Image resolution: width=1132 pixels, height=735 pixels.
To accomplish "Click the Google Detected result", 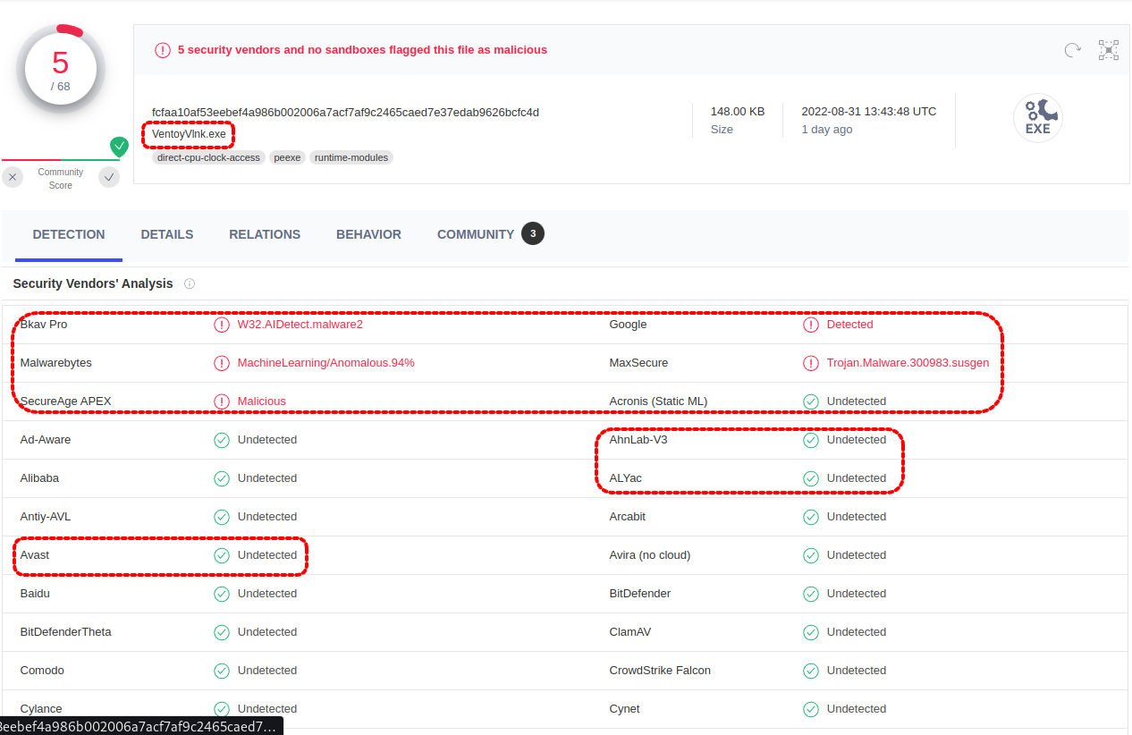I will click(850, 325).
